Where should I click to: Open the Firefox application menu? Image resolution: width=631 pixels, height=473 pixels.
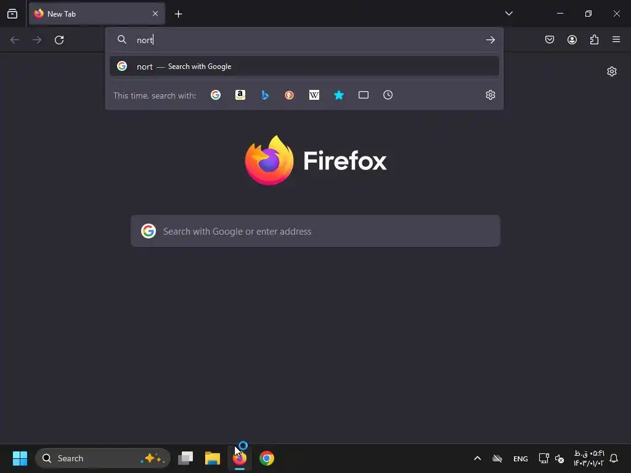pos(616,39)
